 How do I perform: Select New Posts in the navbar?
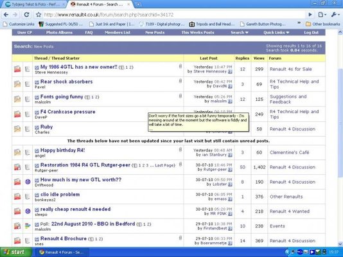coord(155,32)
